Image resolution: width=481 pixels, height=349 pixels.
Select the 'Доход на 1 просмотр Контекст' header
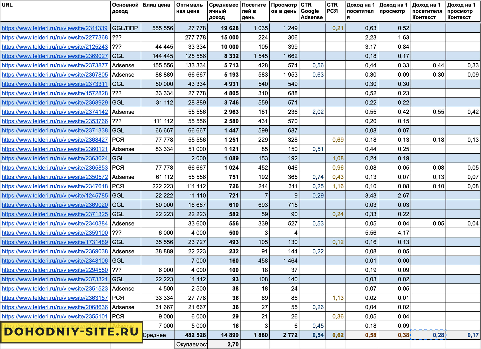463,11
